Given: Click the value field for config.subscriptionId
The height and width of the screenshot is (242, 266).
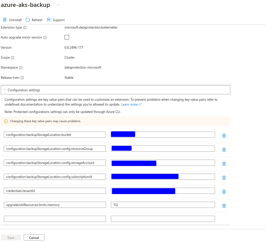Looking at the screenshot, I should click(163, 177).
